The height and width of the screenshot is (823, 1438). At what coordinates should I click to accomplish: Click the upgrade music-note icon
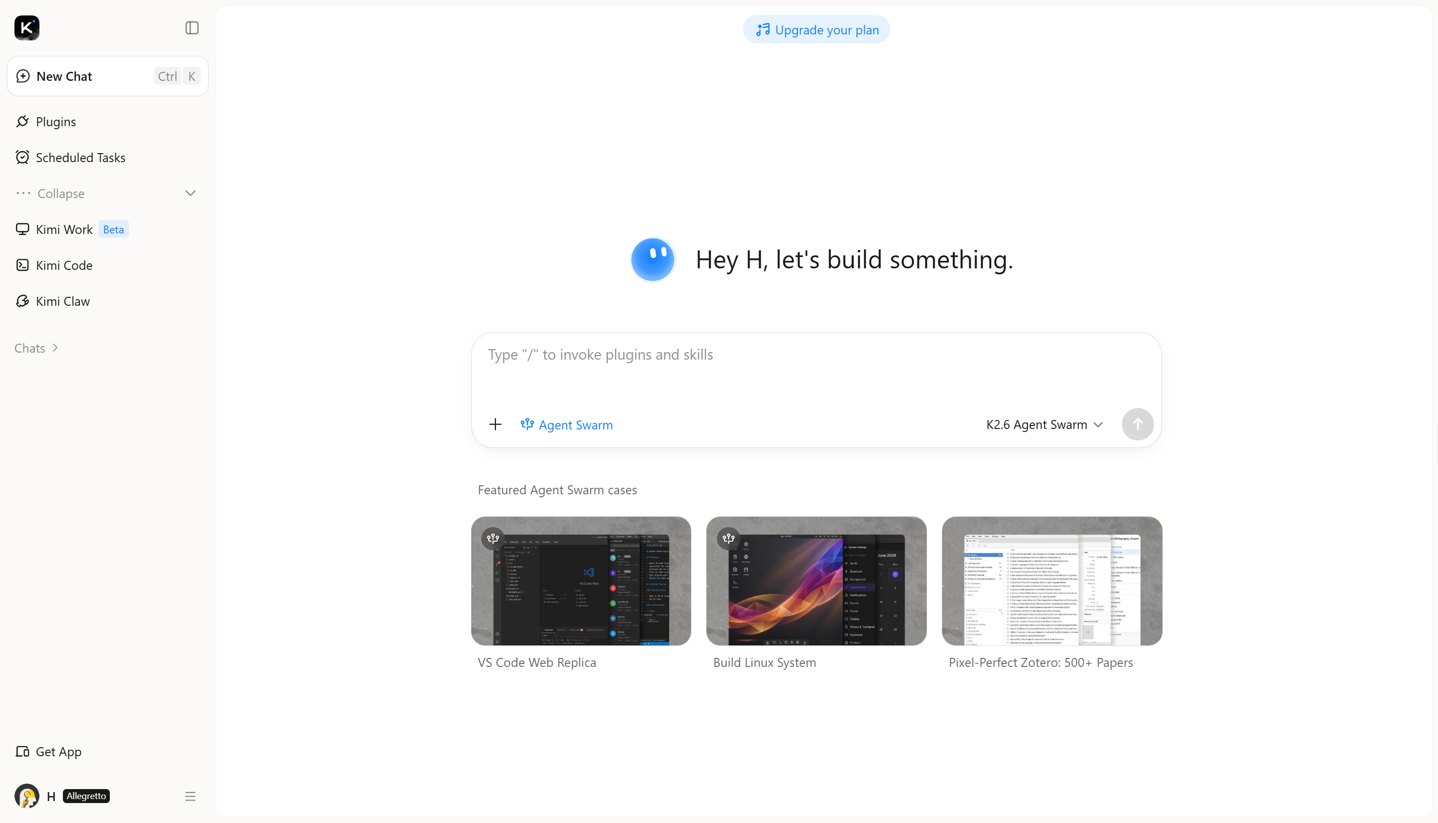pyautogui.click(x=763, y=29)
